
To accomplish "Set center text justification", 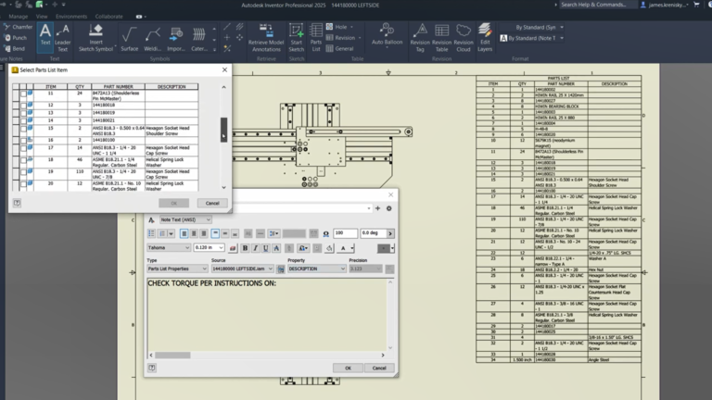I will (194, 233).
